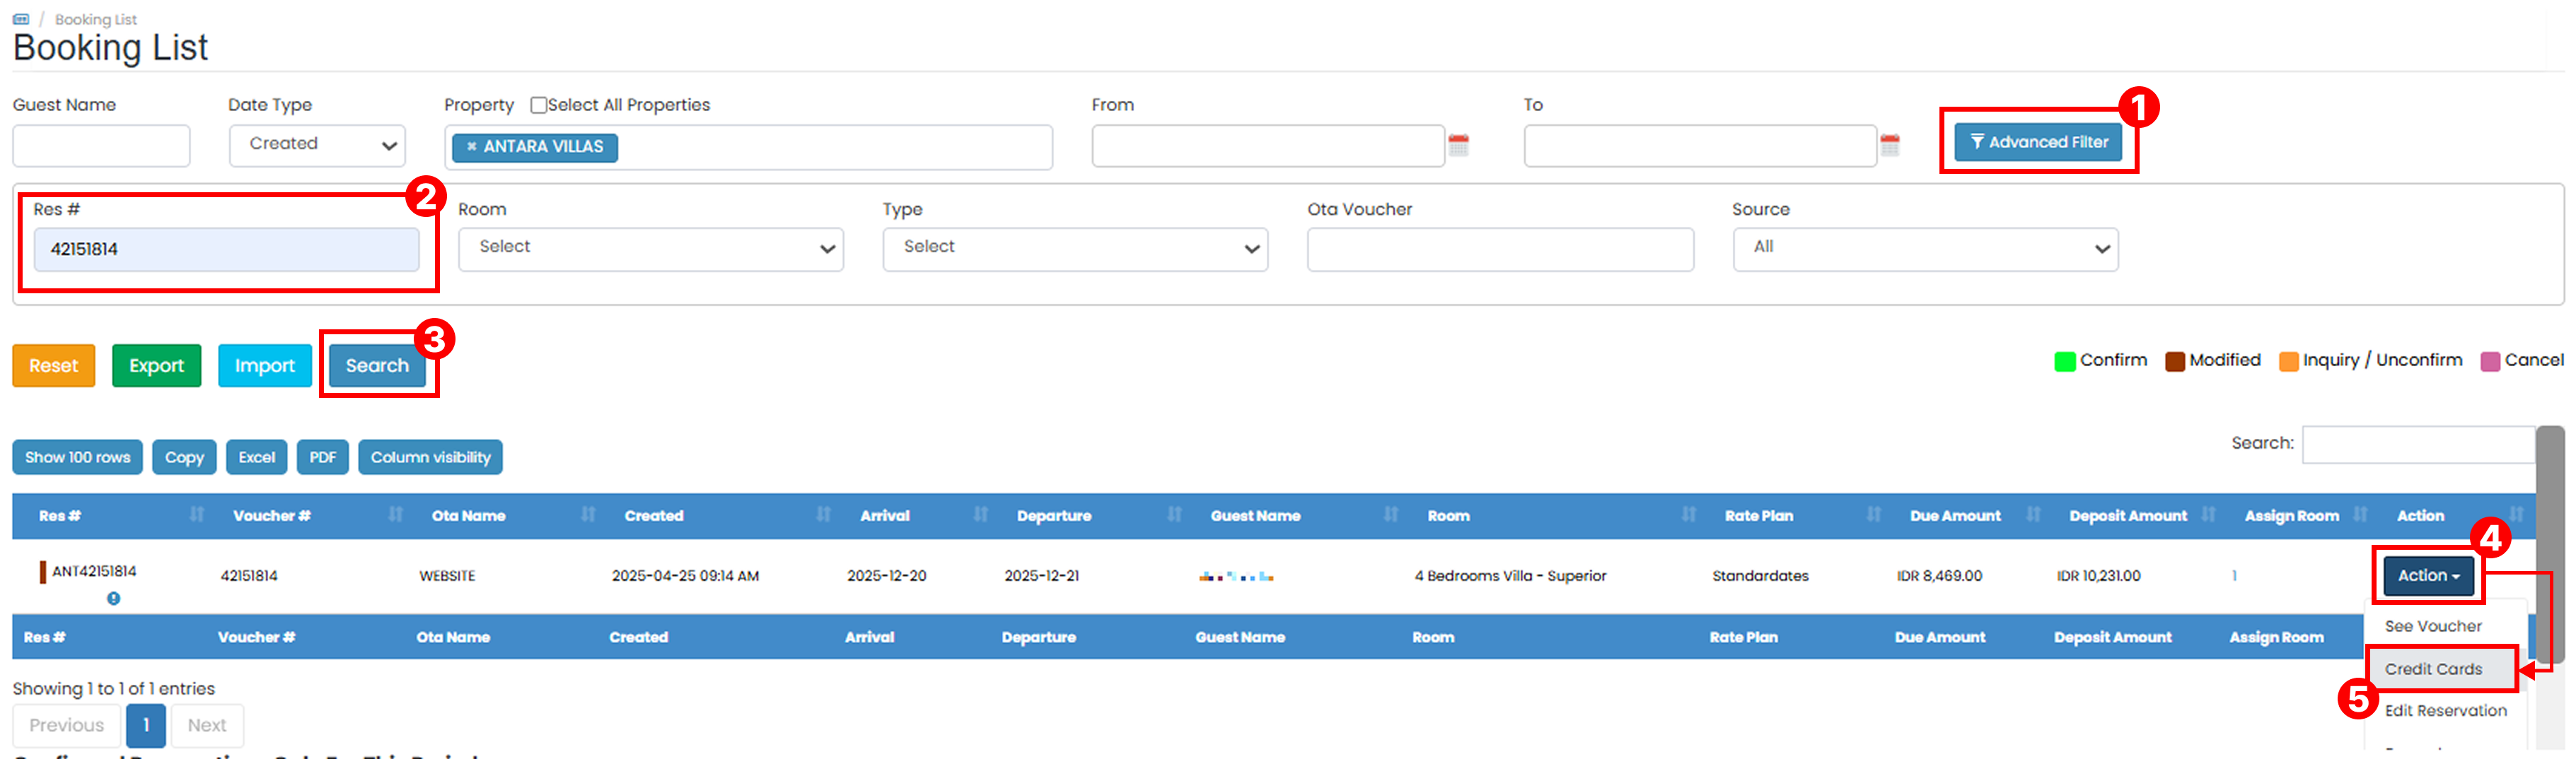Click reservation ANT42151814 cell
The height and width of the screenshot is (759, 2576).
pos(94,571)
